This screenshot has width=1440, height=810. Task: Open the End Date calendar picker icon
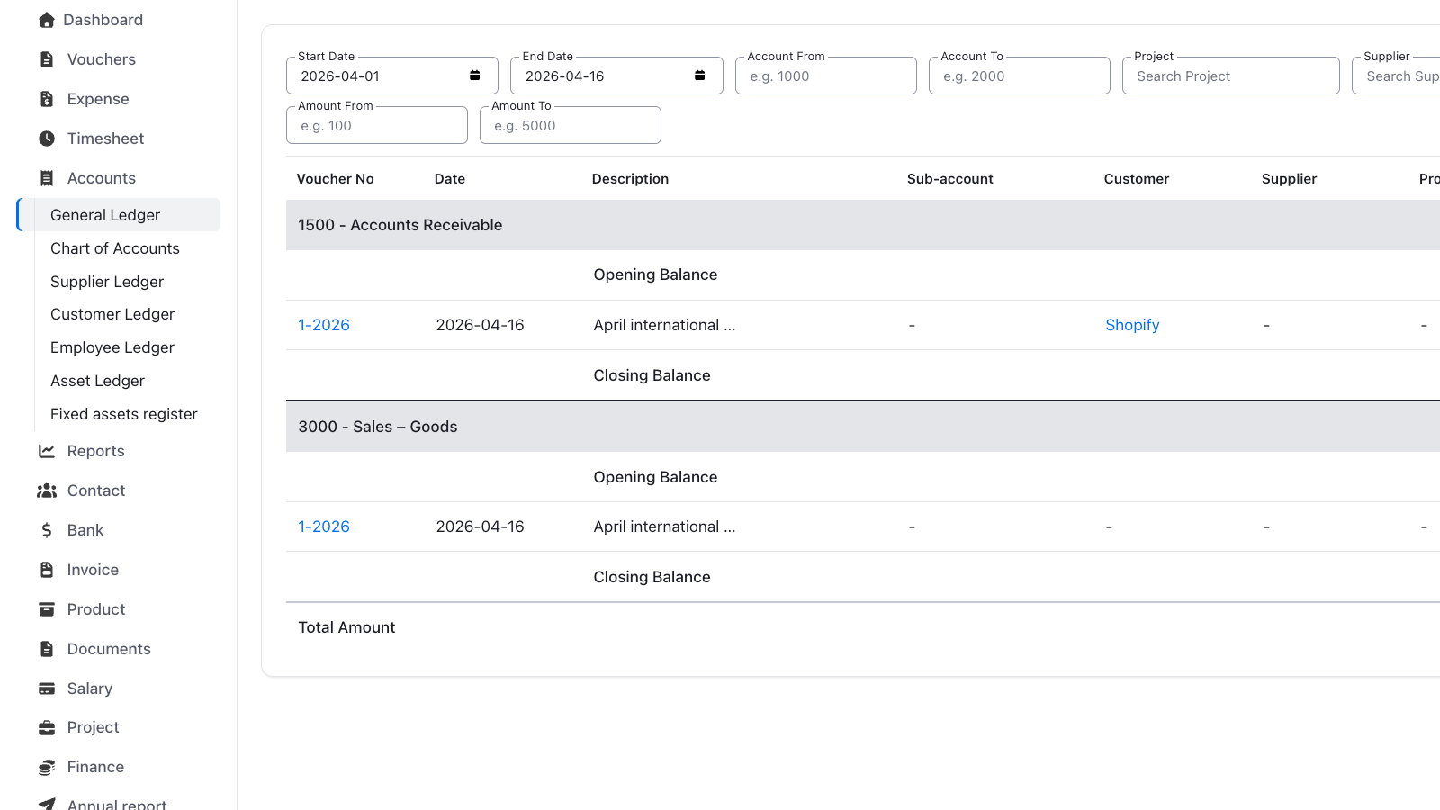(x=699, y=76)
